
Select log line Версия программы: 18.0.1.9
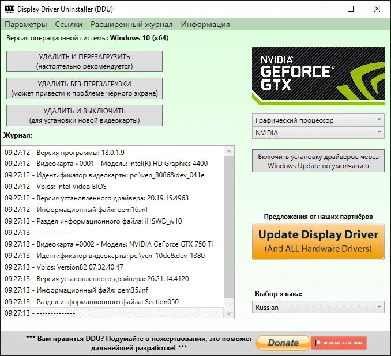tap(112, 152)
